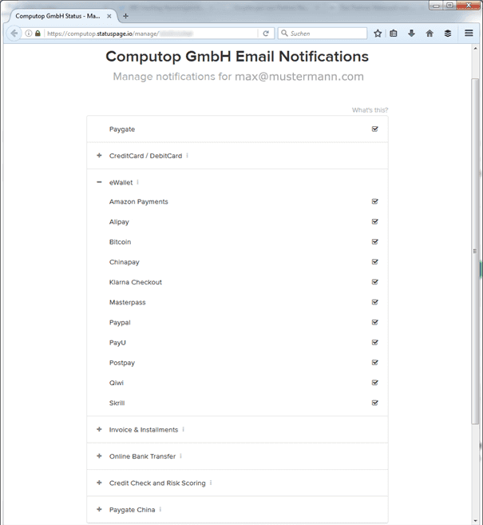This screenshot has width=483, height=525.
Task: Click the bookmark star icon
Action: [378, 34]
